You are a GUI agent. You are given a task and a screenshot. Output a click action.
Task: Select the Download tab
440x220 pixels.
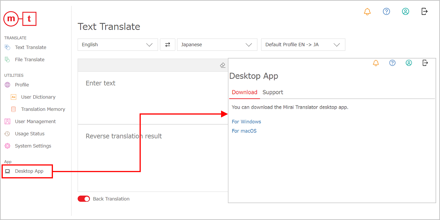point(245,92)
